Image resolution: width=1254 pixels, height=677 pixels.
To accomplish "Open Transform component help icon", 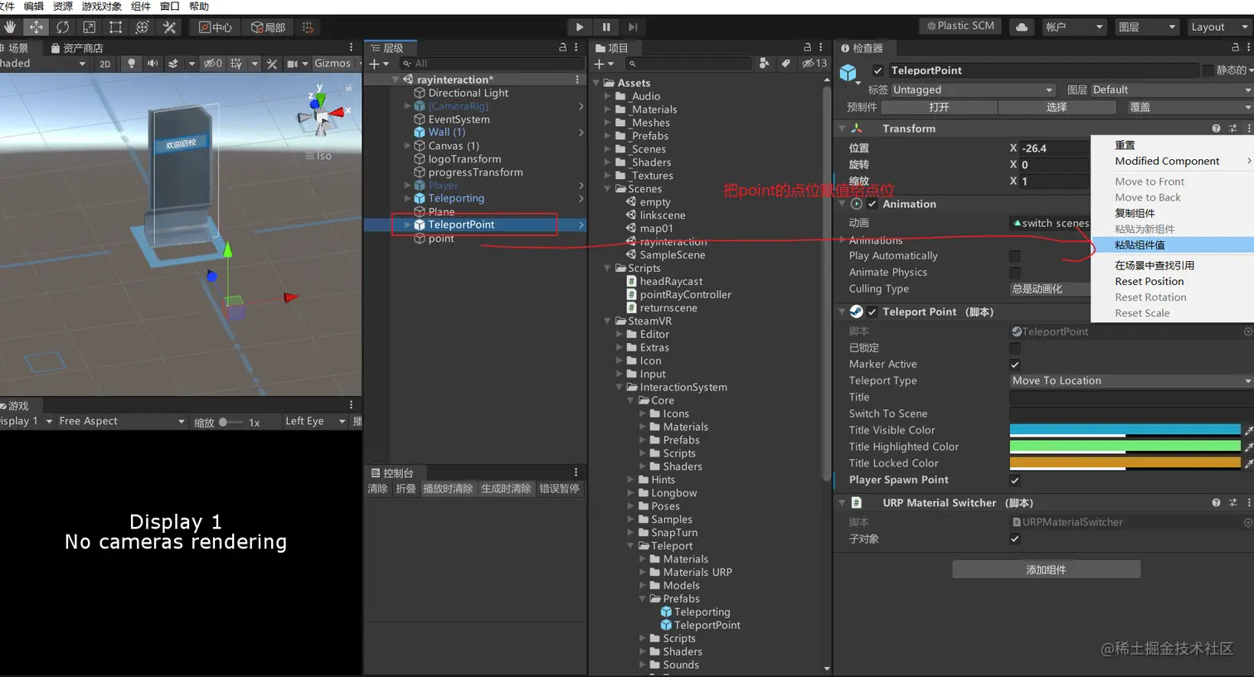I will [1216, 128].
